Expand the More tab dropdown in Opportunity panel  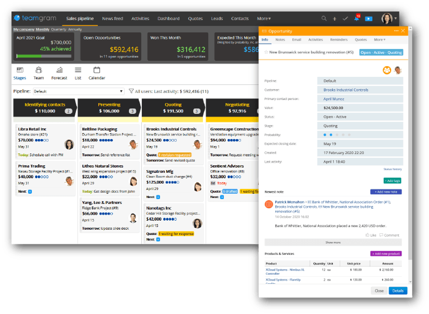(379, 40)
